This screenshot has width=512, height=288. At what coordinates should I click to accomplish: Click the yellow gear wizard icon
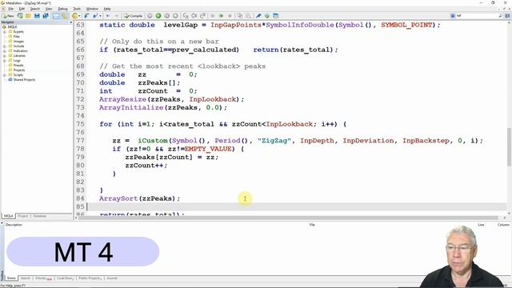pos(74,16)
